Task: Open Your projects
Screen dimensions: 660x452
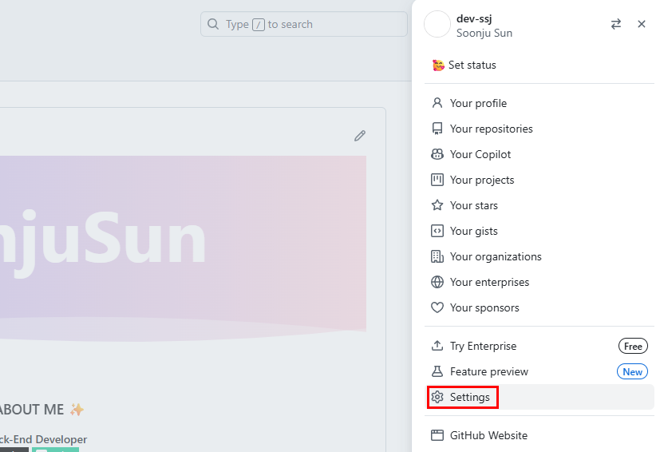Action: click(x=539, y=180)
